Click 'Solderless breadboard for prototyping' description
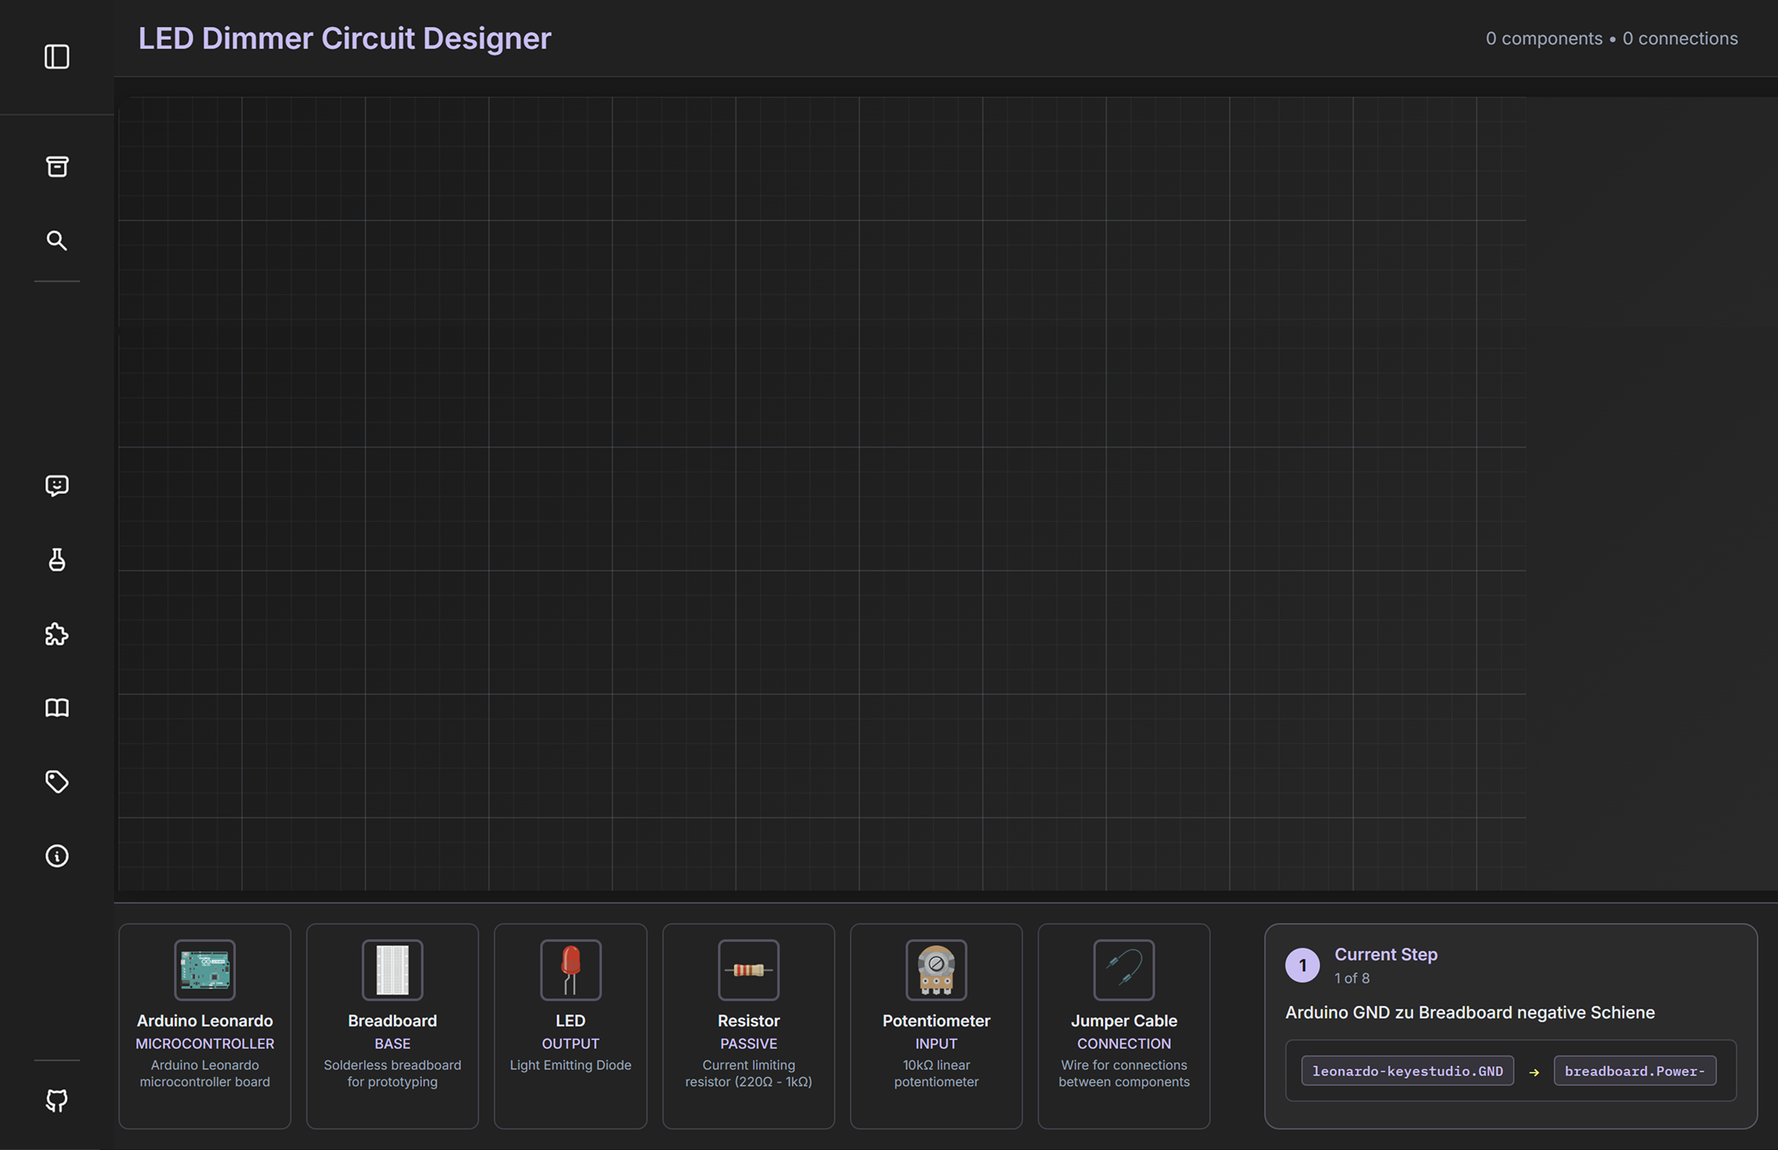 [392, 1073]
